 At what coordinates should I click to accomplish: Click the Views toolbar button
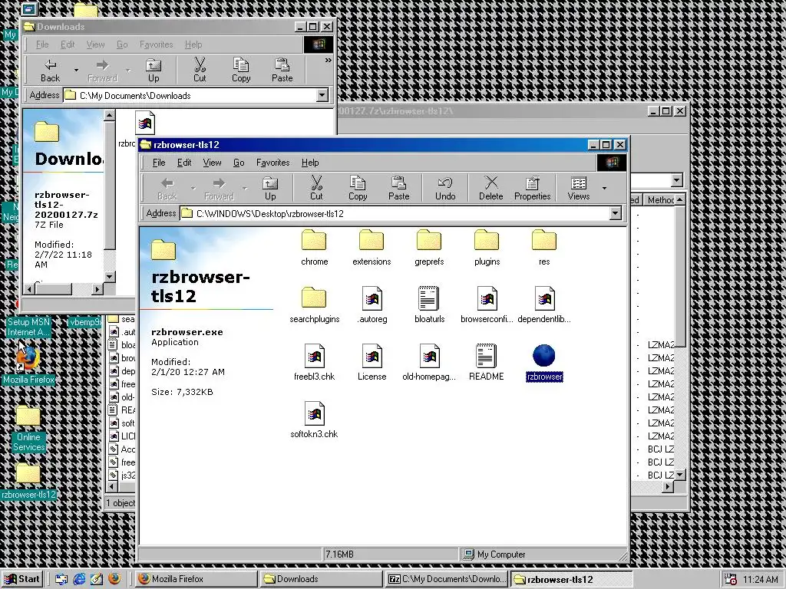coord(579,189)
